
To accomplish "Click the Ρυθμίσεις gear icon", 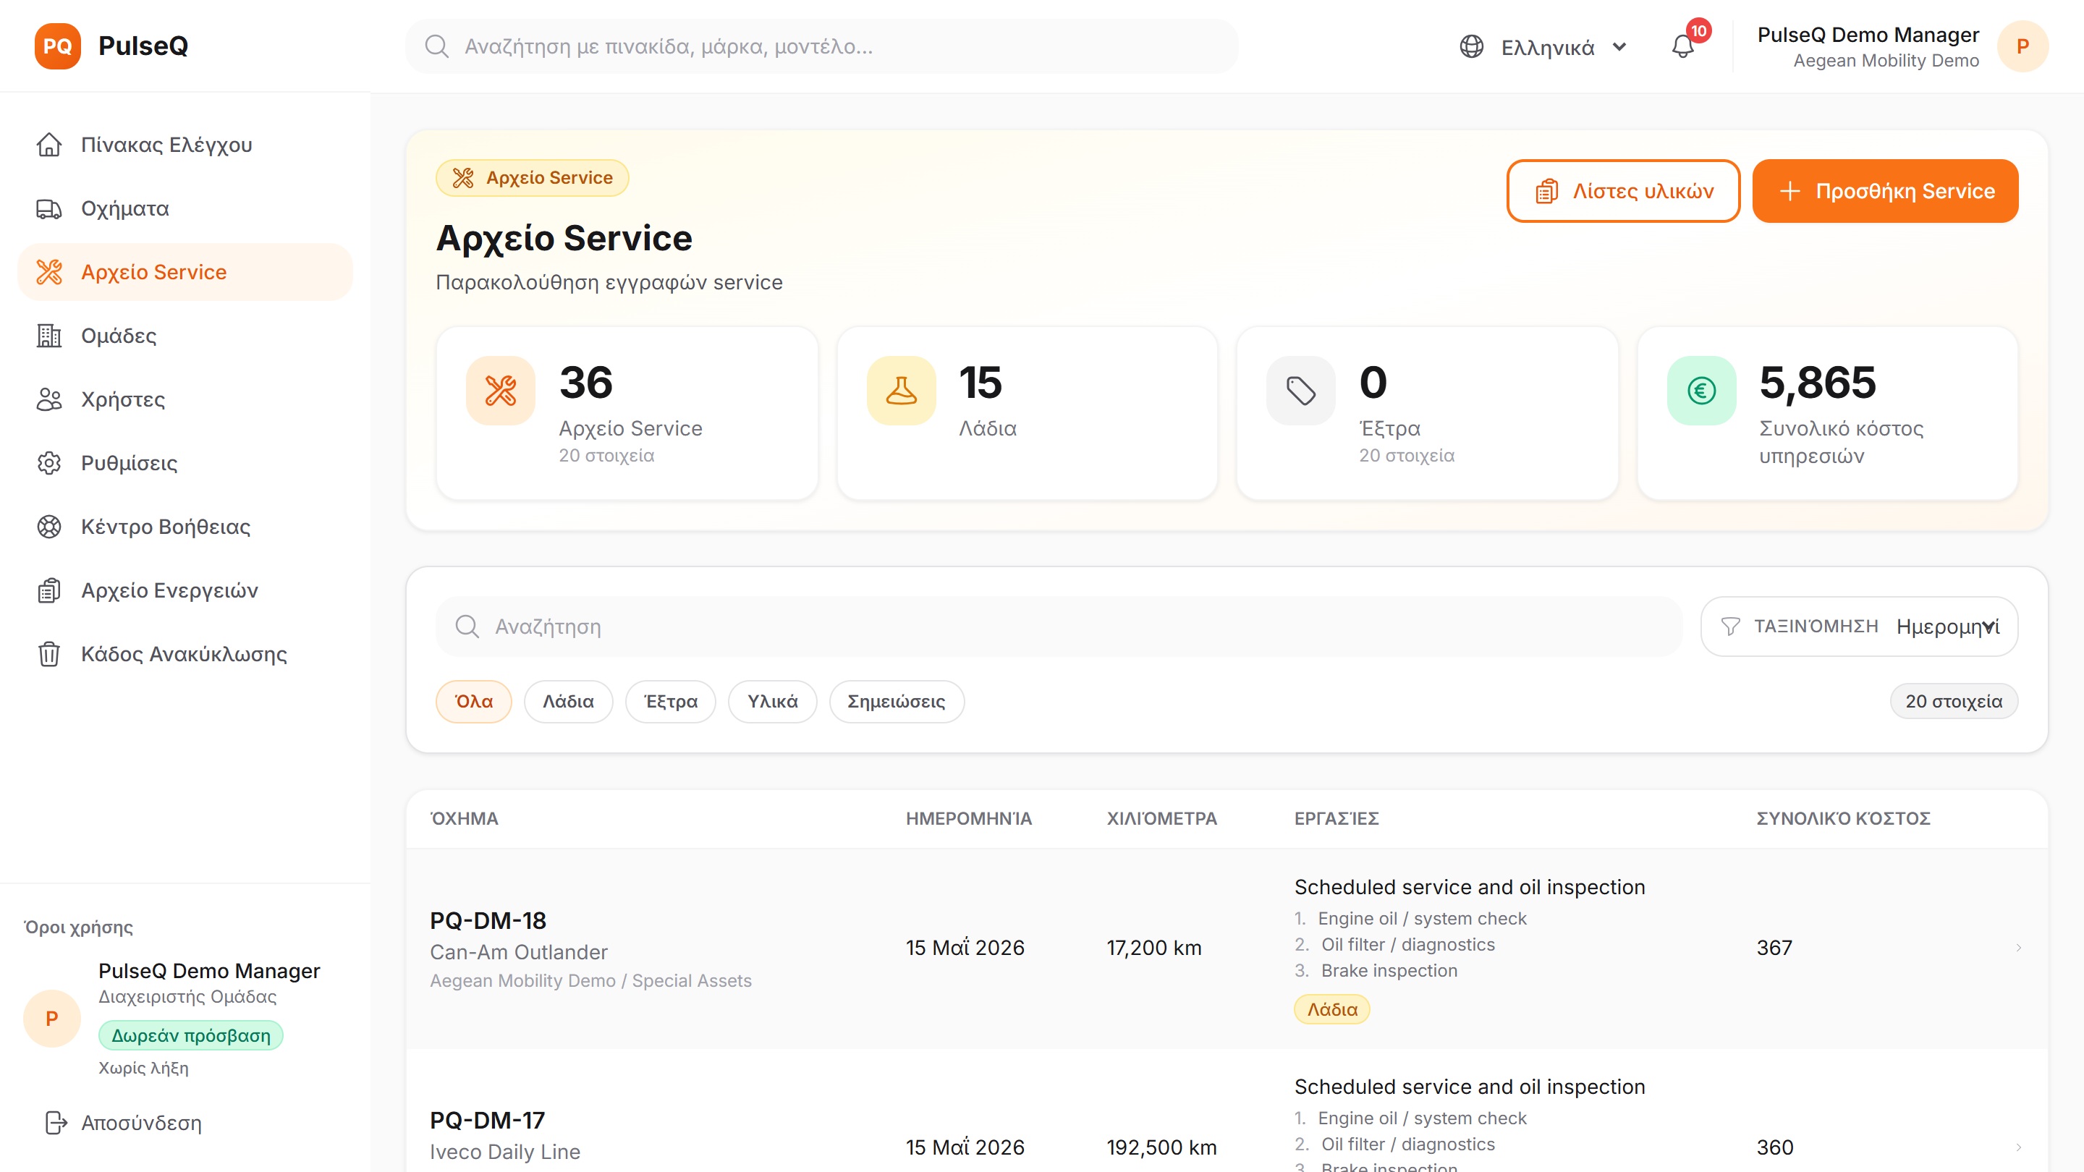I will tap(49, 463).
